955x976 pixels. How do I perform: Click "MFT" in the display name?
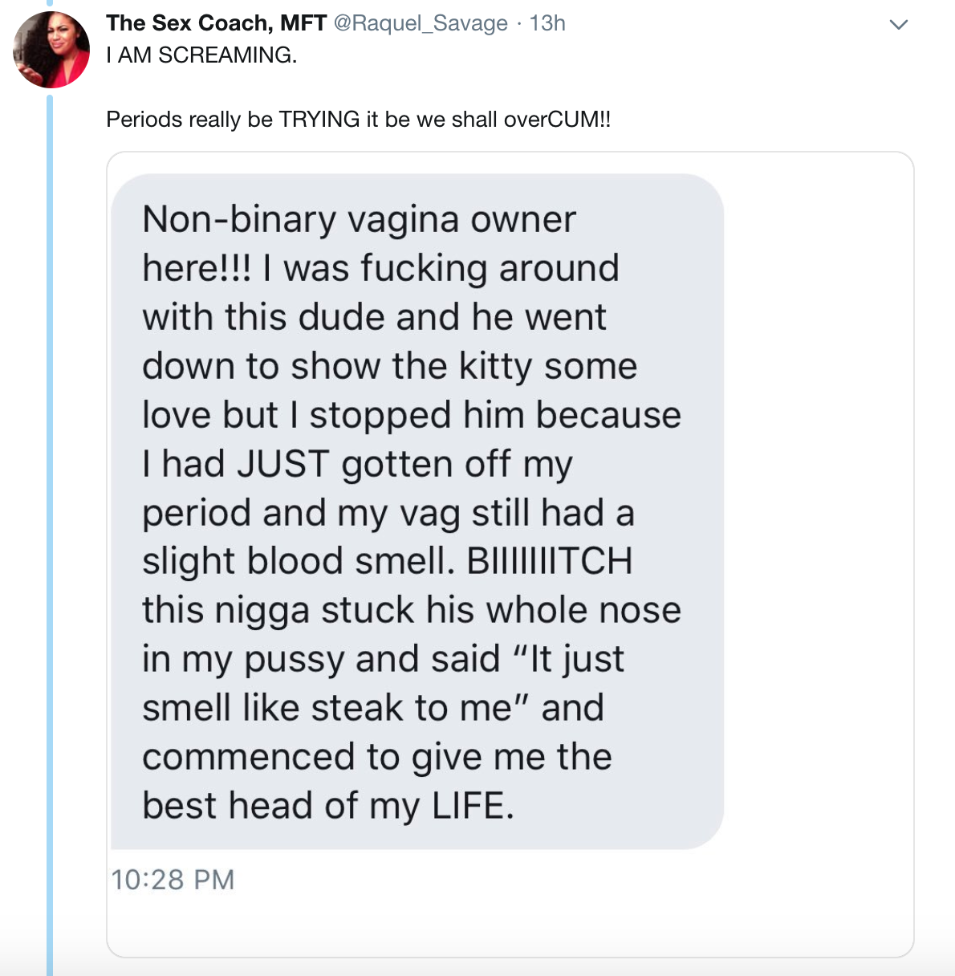303,23
